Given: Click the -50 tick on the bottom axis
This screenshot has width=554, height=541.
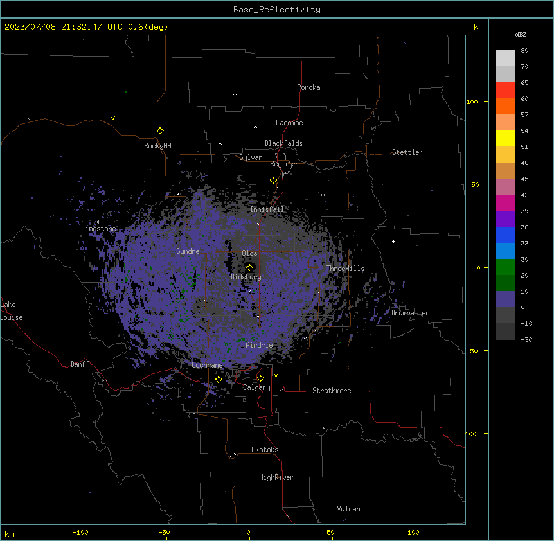Looking at the screenshot, I should tap(164, 532).
